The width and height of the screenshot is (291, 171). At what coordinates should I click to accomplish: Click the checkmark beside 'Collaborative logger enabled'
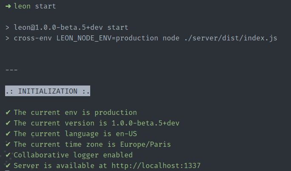coord(8,155)
